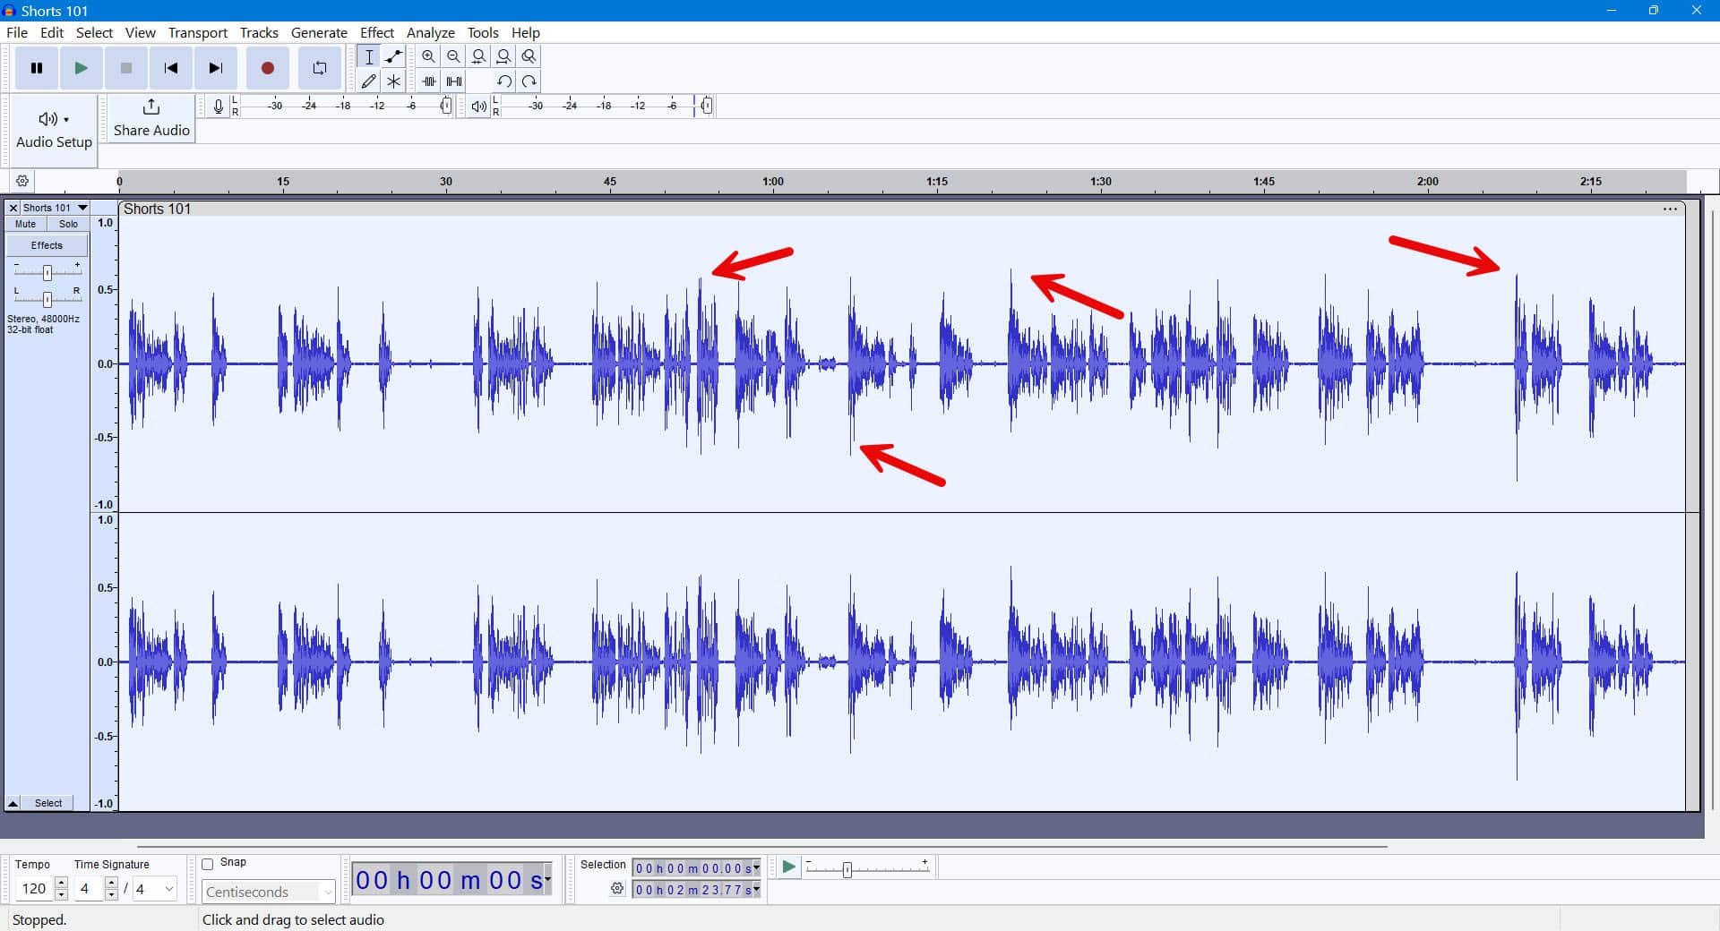Screen dimensions: 1720x931
Task: Adjust the track gain slider
Action: coord(47,272)
